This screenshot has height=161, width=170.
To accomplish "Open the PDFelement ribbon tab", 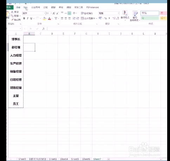I will pyautogui.click(x=92, y=7).
